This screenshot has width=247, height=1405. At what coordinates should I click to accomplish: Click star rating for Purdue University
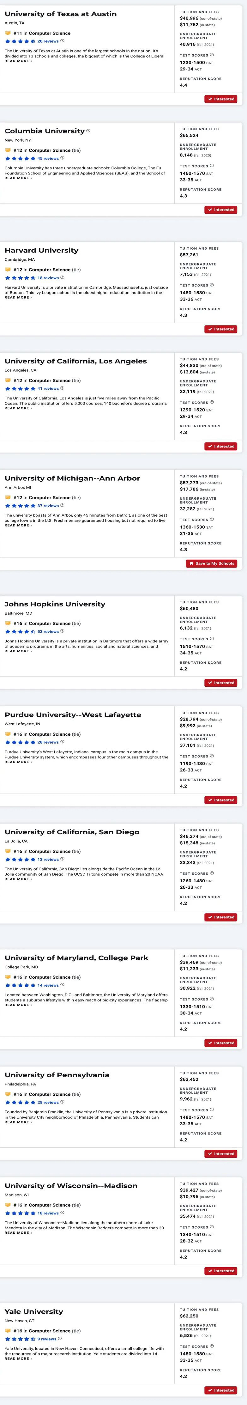click(x=20, y=742)
